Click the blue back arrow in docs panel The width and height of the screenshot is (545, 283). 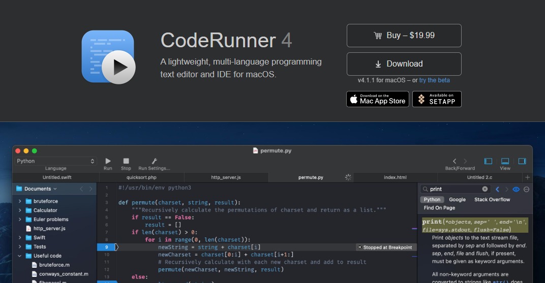tap(497, 189)
